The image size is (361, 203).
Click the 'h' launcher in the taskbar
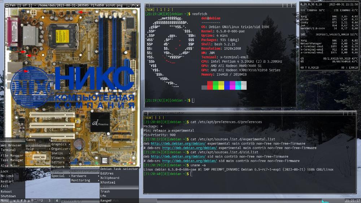(25, 201)
